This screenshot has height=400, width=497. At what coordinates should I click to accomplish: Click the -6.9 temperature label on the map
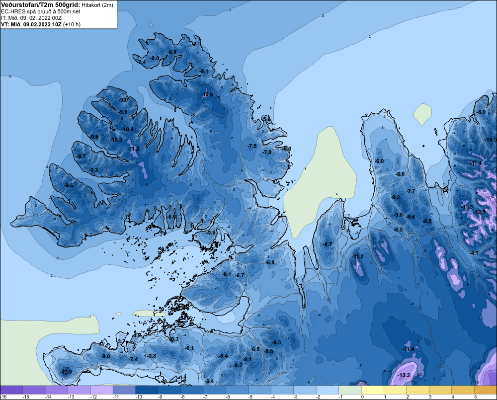379,161
